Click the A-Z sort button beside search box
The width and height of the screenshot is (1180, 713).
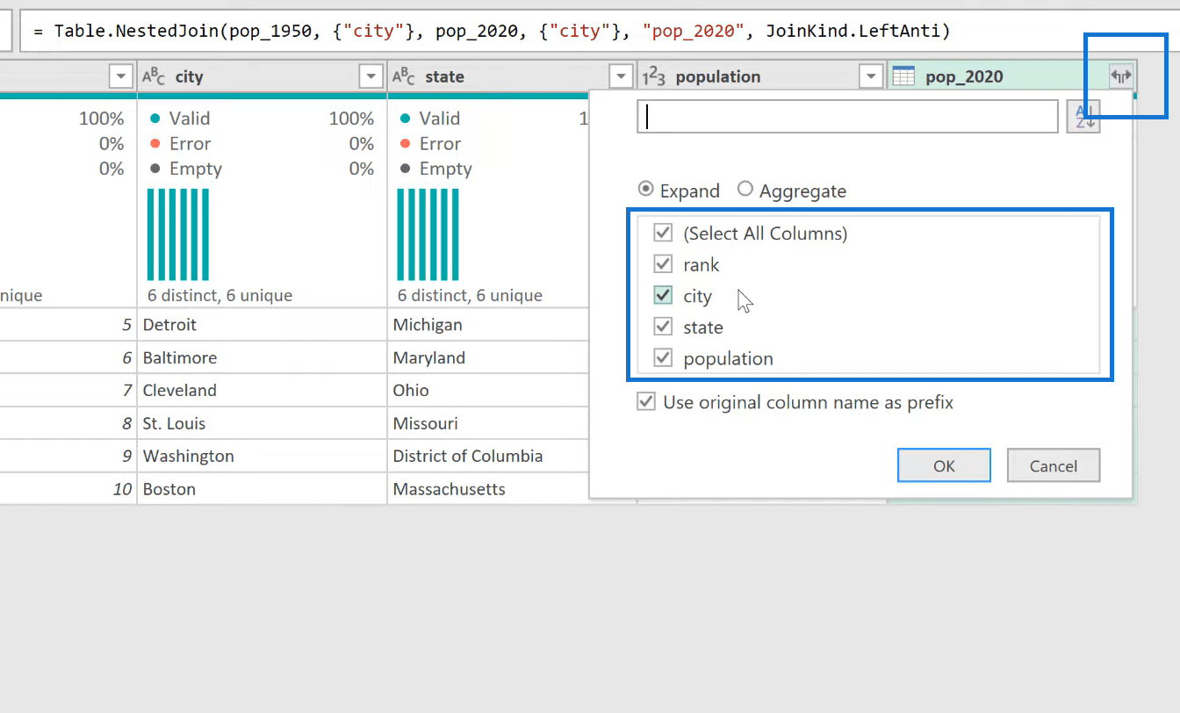[1083, 117]
